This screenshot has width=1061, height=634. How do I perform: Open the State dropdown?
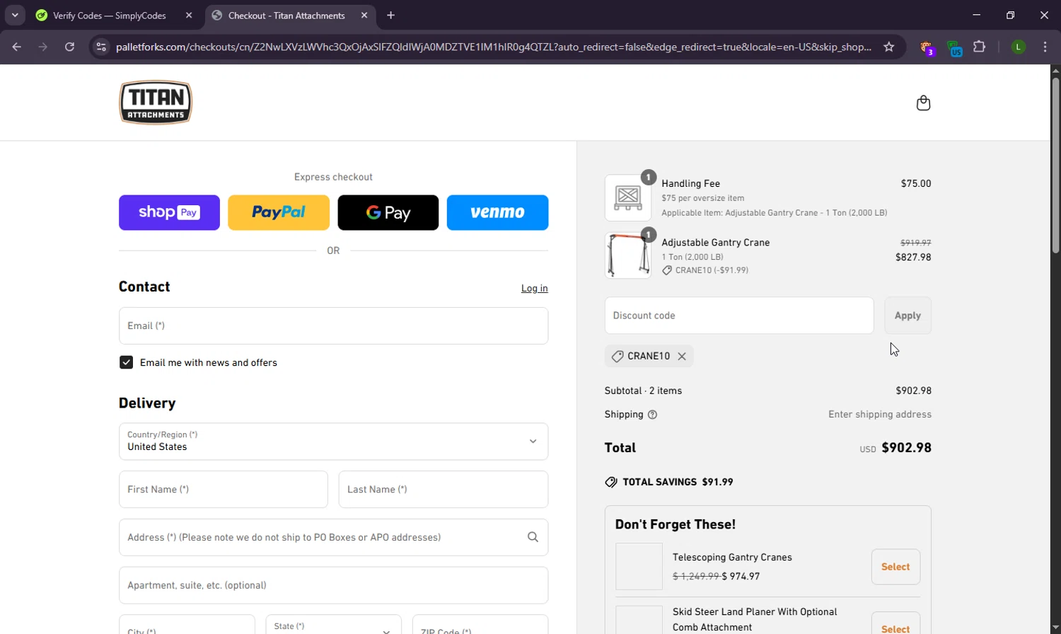point(333,626)
